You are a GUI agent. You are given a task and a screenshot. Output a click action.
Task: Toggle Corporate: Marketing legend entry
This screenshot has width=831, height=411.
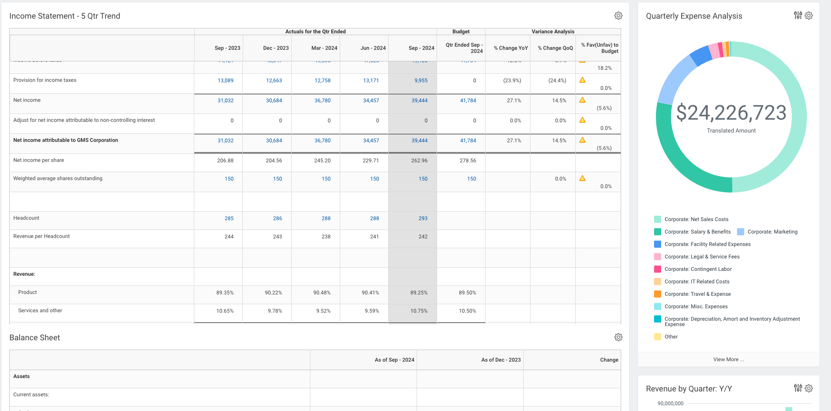772,232
